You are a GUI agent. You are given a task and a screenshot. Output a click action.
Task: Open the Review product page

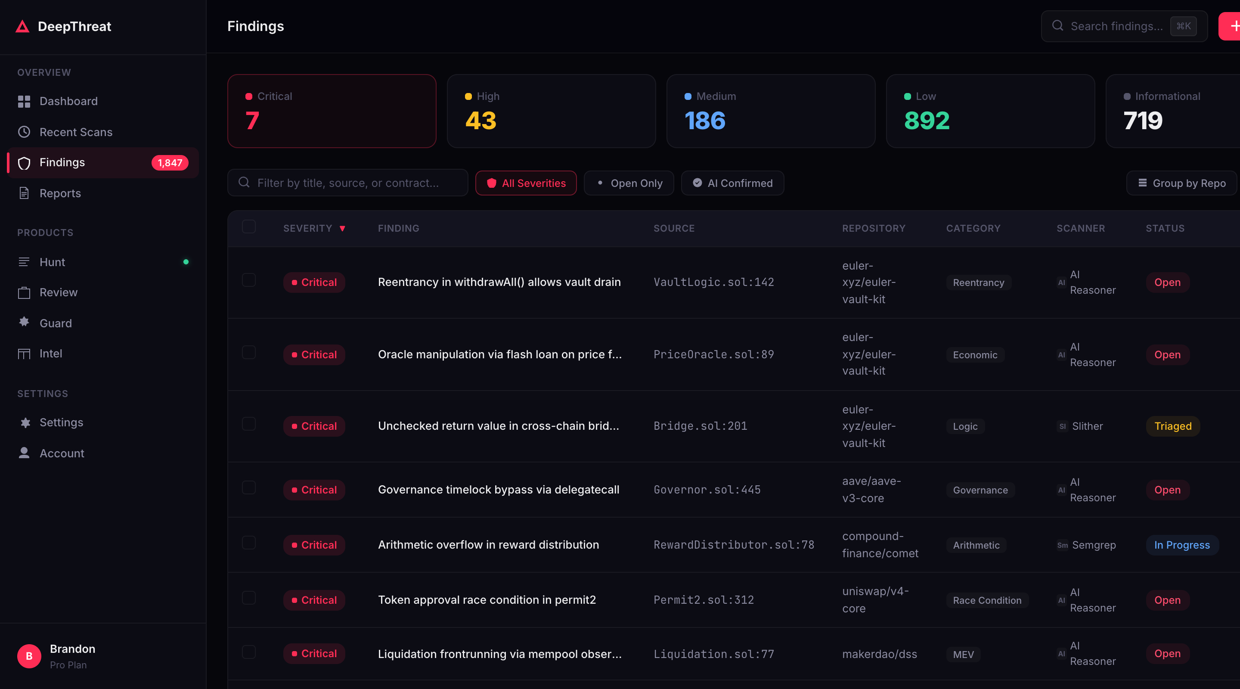tap(58, 292)
